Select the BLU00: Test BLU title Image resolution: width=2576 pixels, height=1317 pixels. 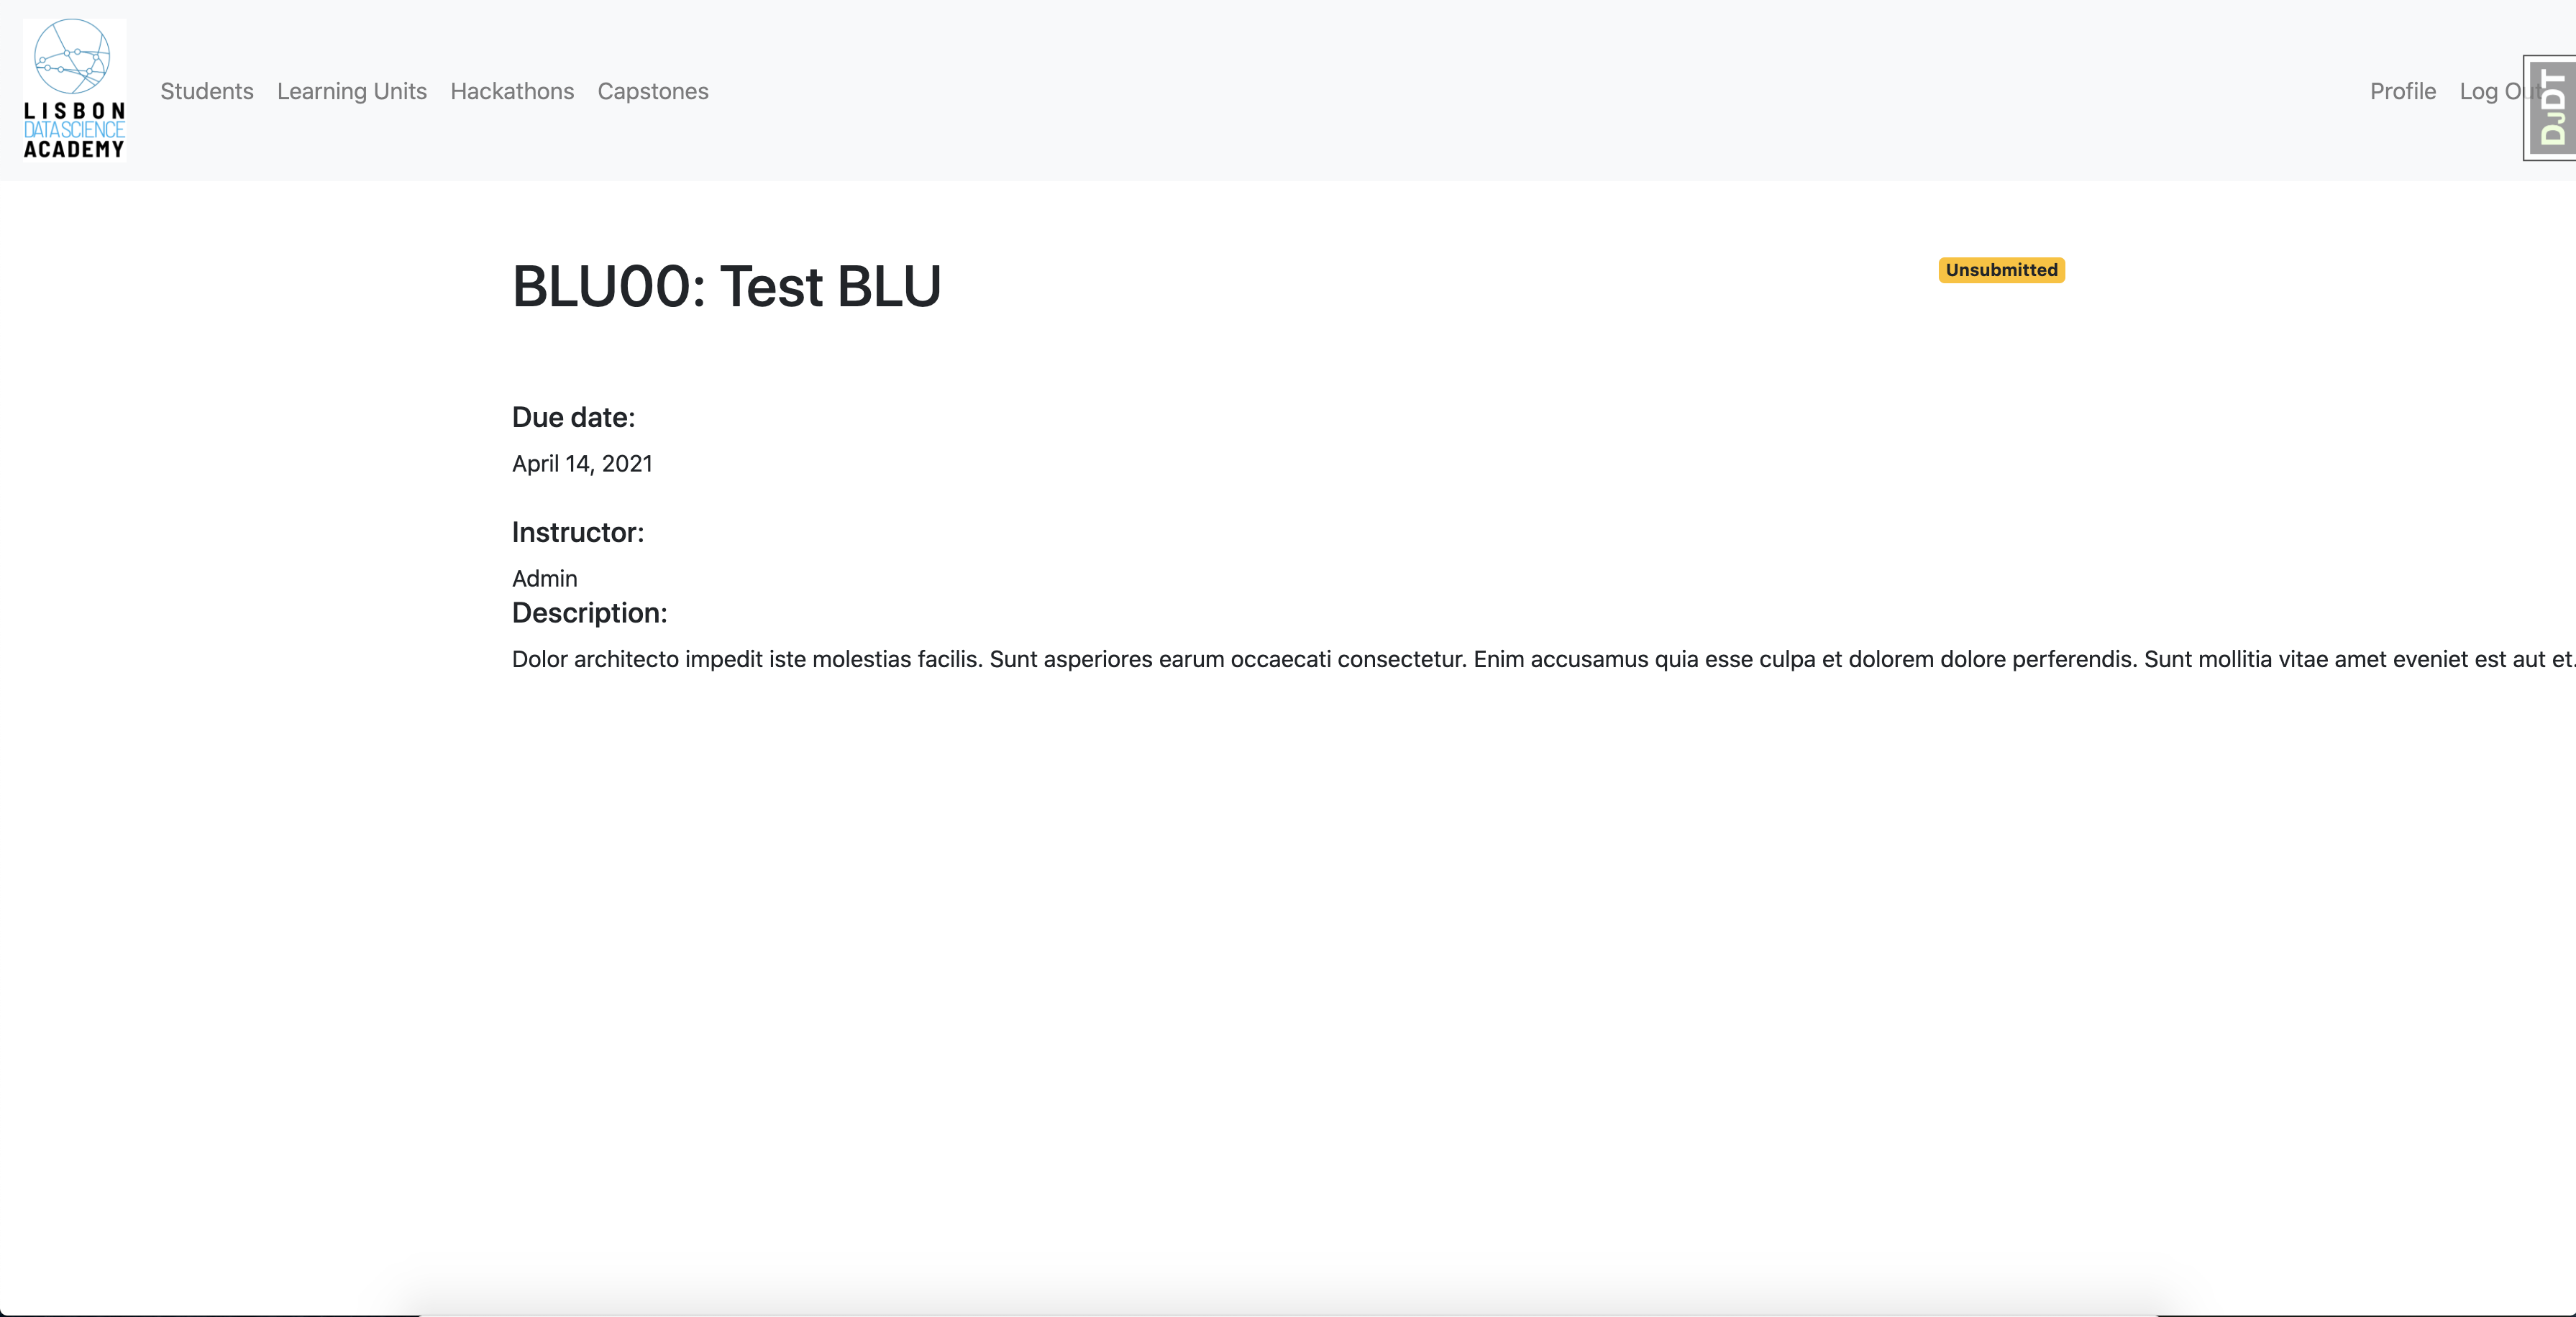coord(726,287)
